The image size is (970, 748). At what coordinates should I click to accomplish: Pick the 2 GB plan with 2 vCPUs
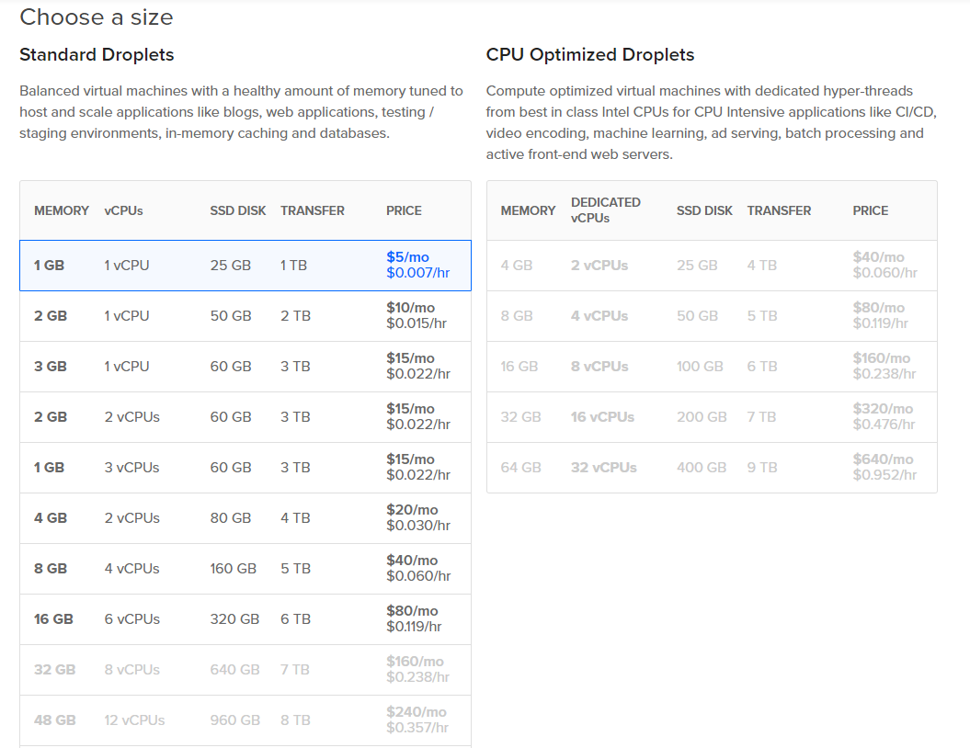tap(245, 417)
